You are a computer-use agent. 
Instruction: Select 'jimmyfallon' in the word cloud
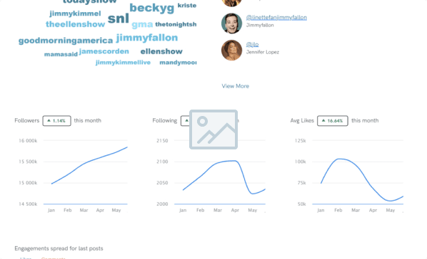click(147, 38)
